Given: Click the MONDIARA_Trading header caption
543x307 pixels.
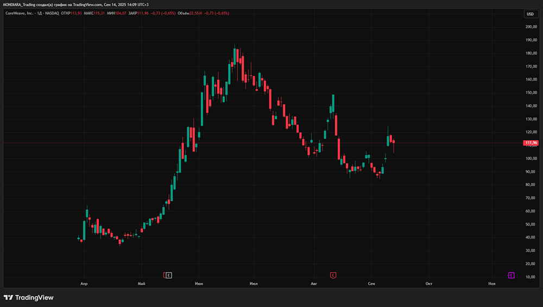Looking at the screenshot, I should click(75, 4).
